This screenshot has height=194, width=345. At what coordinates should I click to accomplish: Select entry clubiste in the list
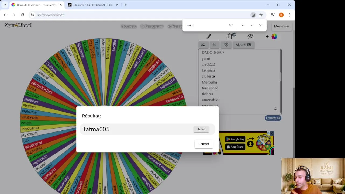(x=208, y=76)
